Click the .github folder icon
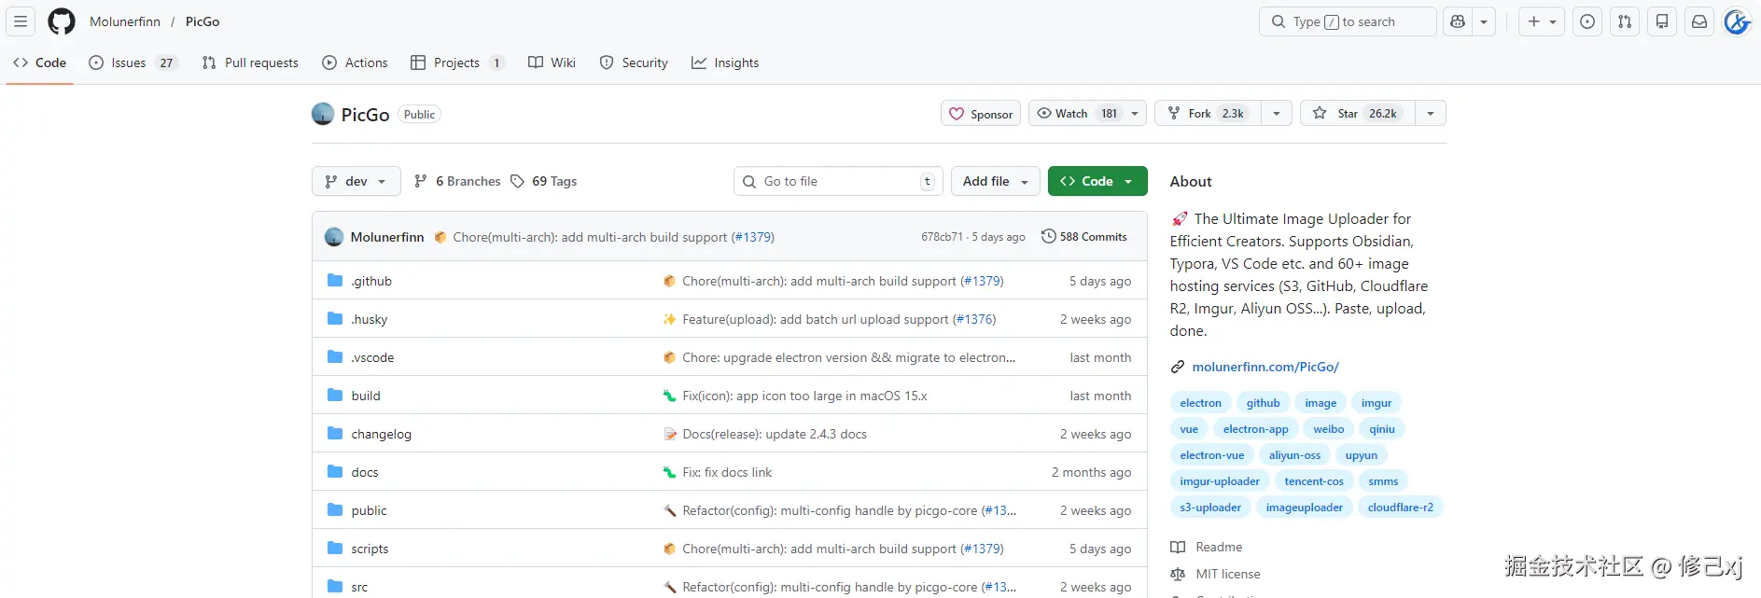1761x598 pixels. pyautogui.click(x=335, y=281)
